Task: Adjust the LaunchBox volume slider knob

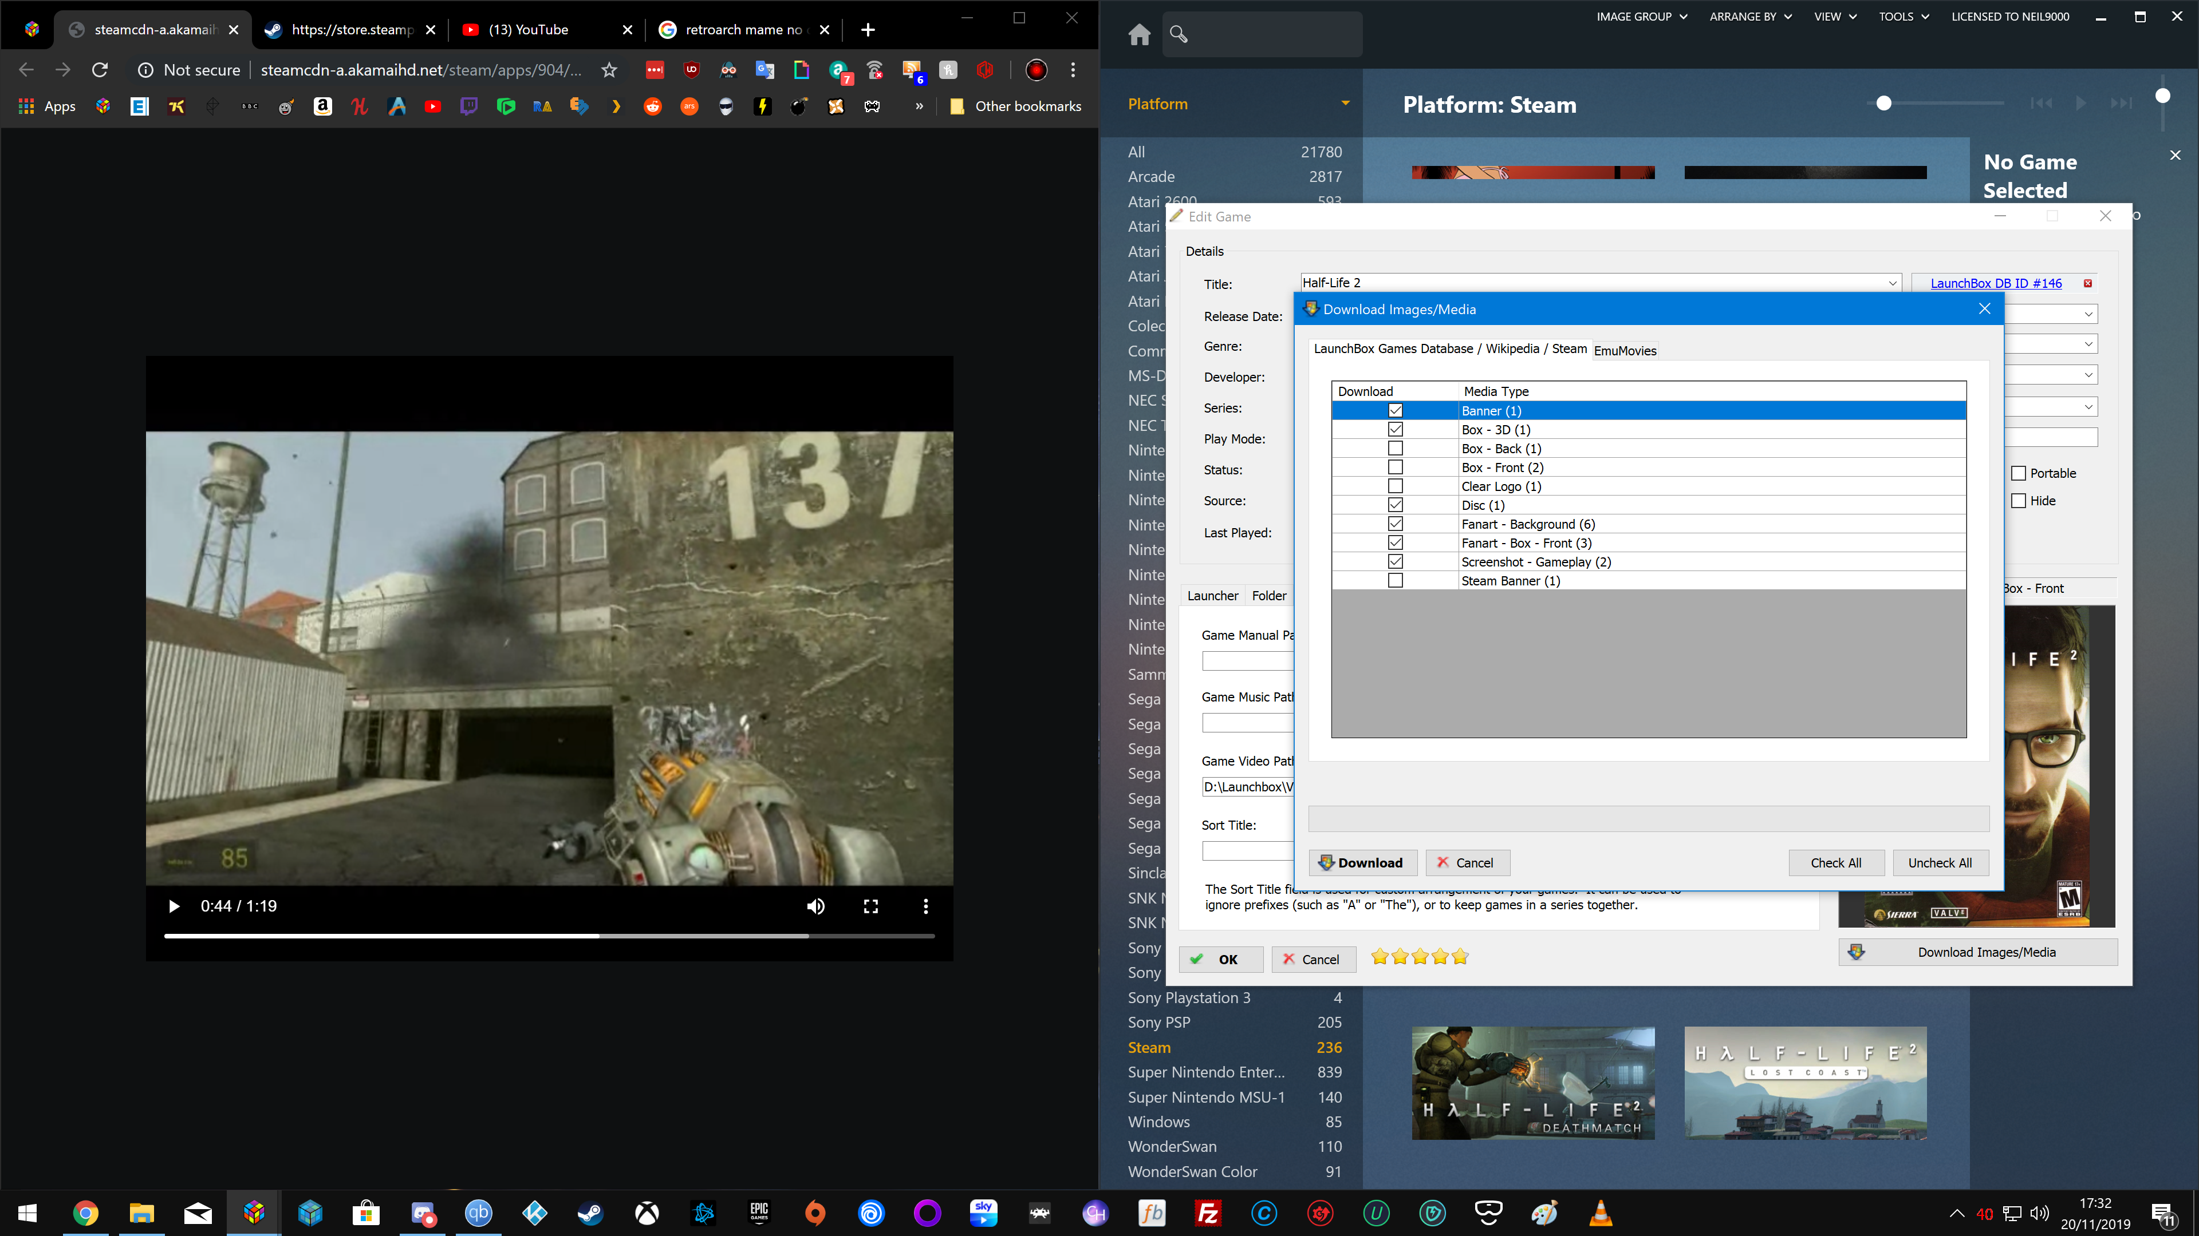Action: click(x=2162, y=96)
